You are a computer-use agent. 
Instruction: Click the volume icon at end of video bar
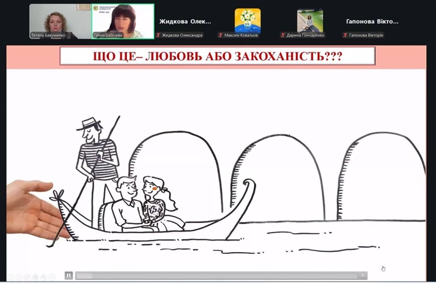click(x=363, y=275)
